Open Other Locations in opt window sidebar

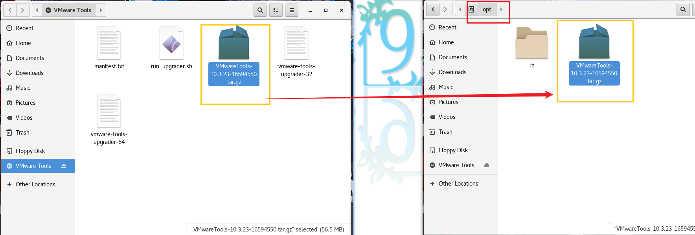click(461, 184)
